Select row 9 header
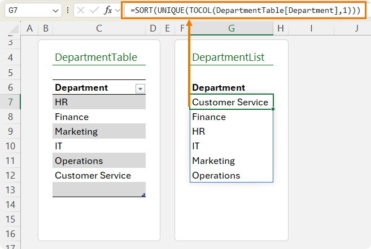371x249 pixels. coord(10,131)
